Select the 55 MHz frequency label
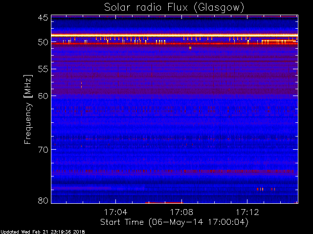313x234 pixels. coord(43,69)
